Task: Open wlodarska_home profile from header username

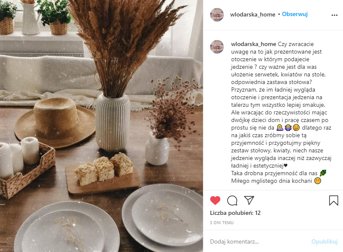Action: tap(252, 14)
